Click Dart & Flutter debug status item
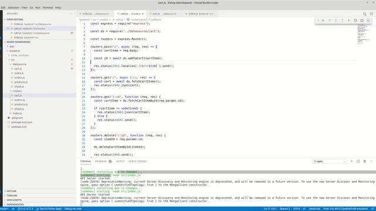Screen dimensions: 376x211 click(x=49, y=209)
